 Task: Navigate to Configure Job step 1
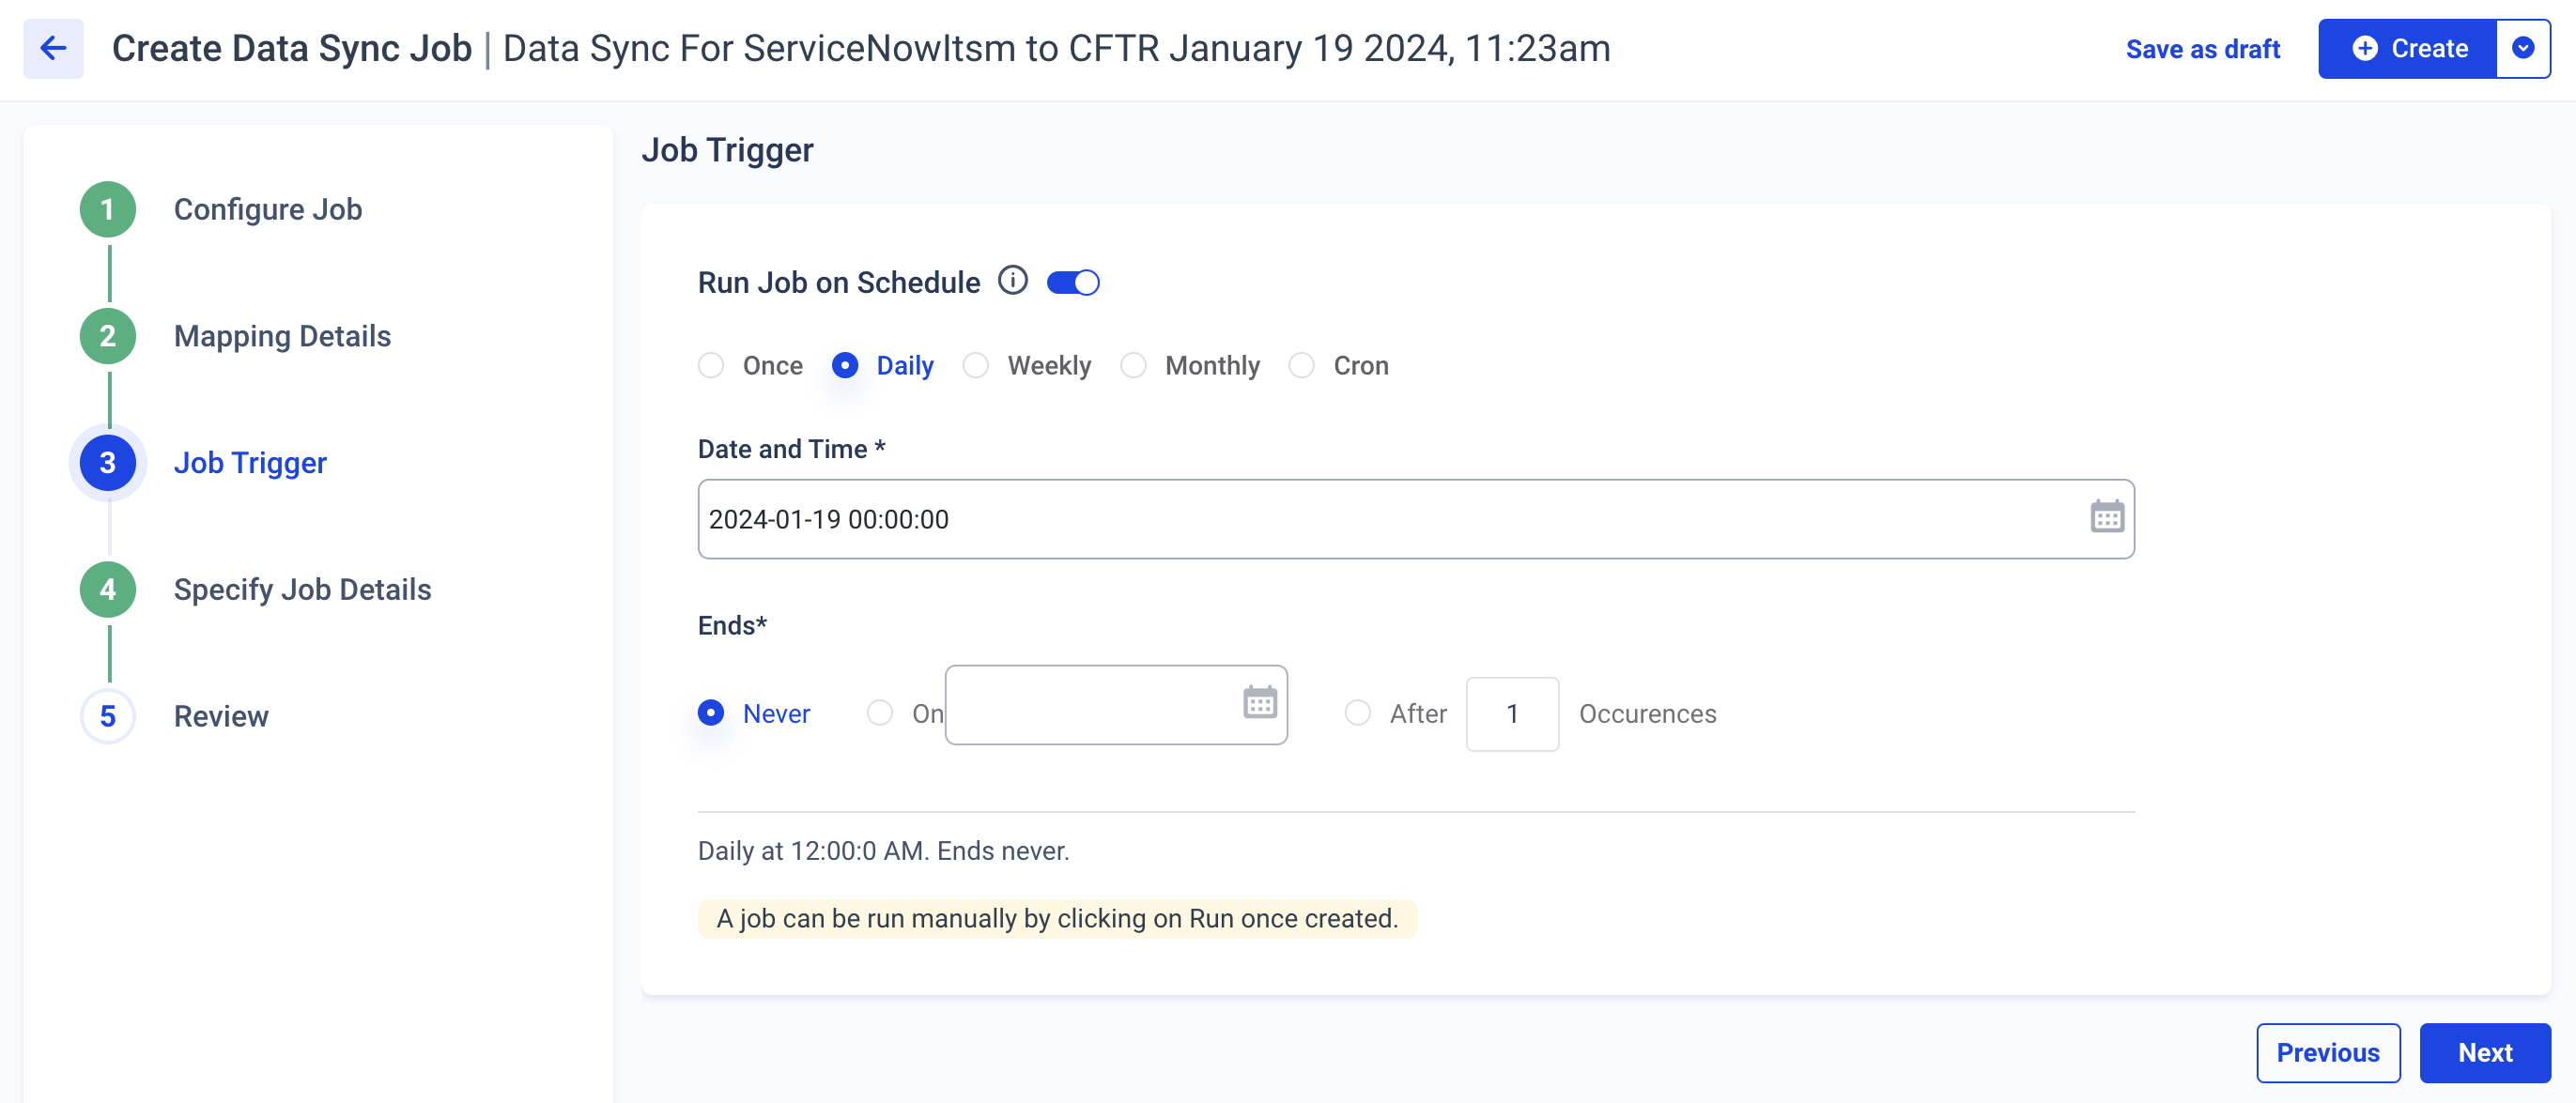click(268, 210)
